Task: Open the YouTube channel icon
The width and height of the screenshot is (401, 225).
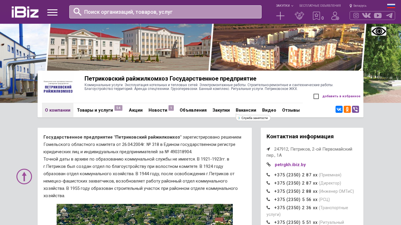Action: (x=378, y=16)
